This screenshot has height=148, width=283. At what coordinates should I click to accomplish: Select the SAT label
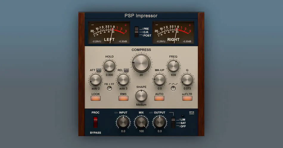pos(183,123)
